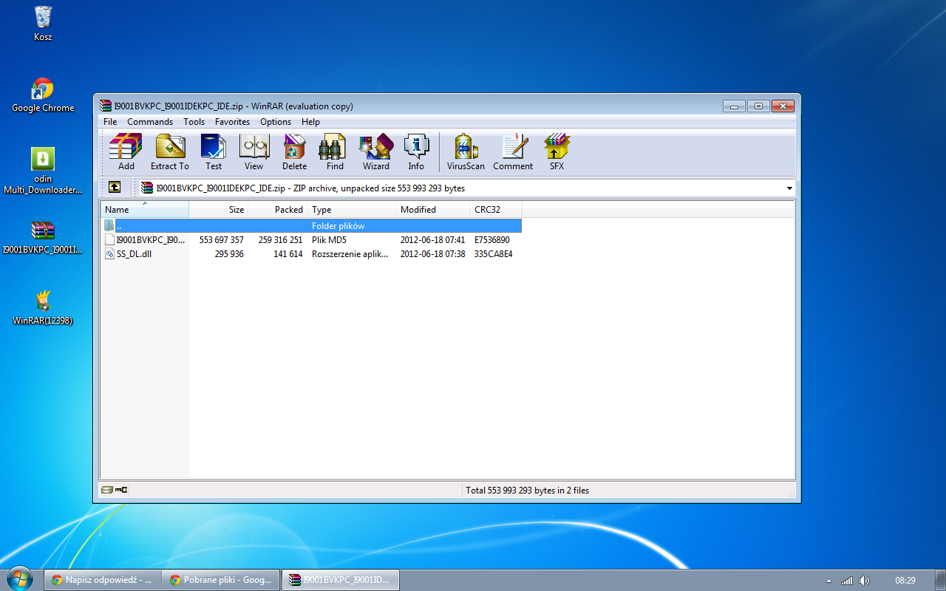Image resolution: width=946 pixels, height=591 pixels.
Task: Open the Windows Start menu
Action: pos(19,579)
